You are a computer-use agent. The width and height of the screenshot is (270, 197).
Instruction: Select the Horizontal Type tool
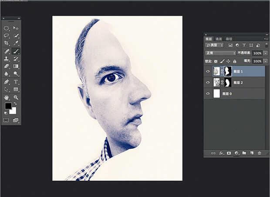click(x=16, y=82)
